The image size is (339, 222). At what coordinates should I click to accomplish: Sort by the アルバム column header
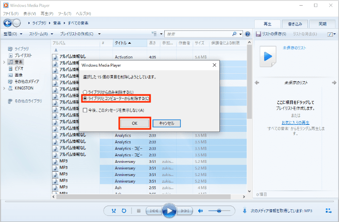pos(76,43)
